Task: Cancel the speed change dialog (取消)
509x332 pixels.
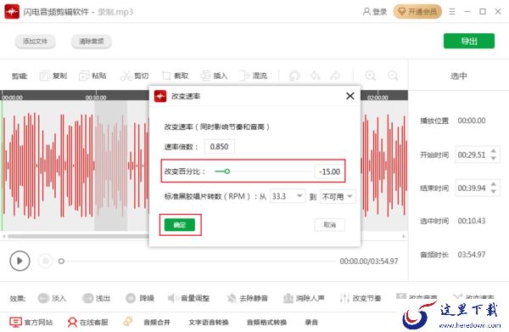Action: (330, 225)
